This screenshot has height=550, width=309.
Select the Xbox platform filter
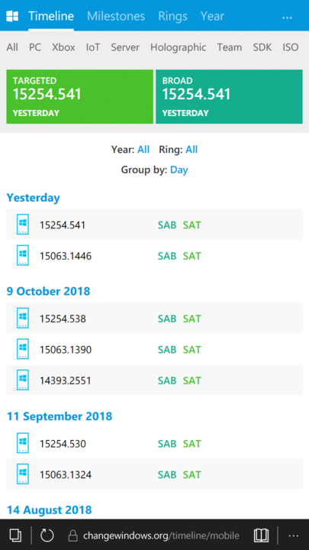63,47
